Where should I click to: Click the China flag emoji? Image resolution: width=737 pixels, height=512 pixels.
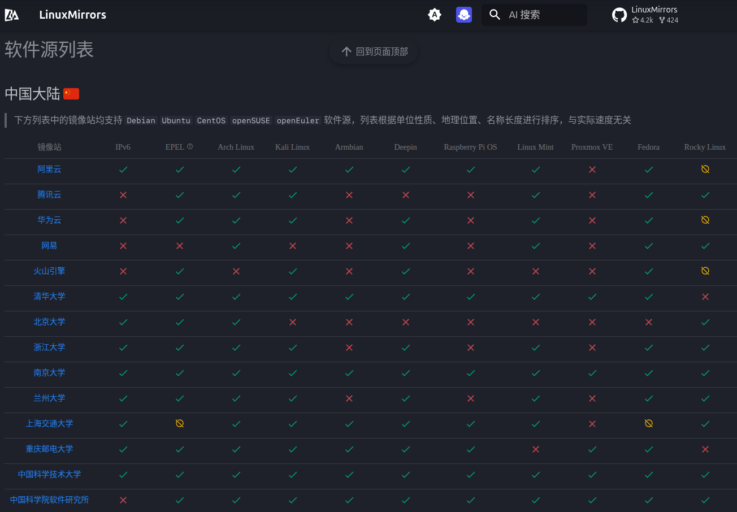71,94
